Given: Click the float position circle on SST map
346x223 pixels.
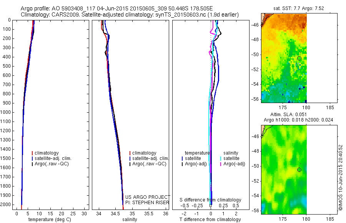Looking at the screenshot, I should (299, 58).
